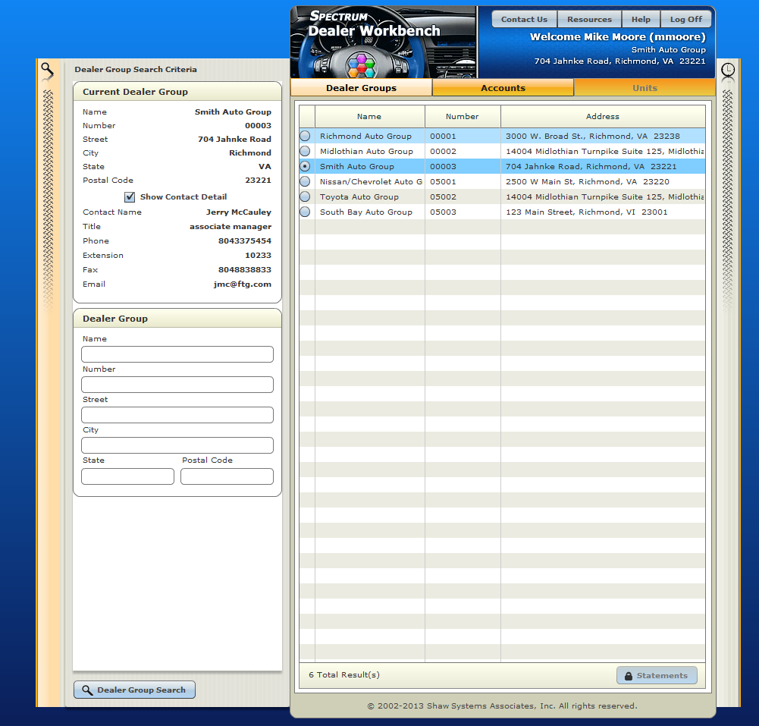The width and height of the screenshot is (759, 726).
Task: Click the City input field
Action: coord(177,445)
